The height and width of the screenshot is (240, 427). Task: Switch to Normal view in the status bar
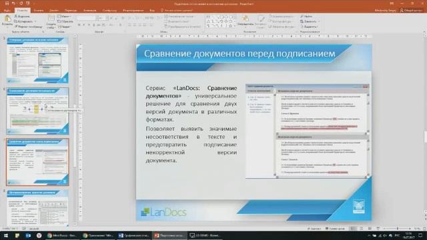click(x=352, y=229)
